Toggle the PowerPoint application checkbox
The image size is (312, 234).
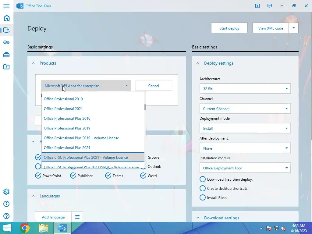point(38,176)
